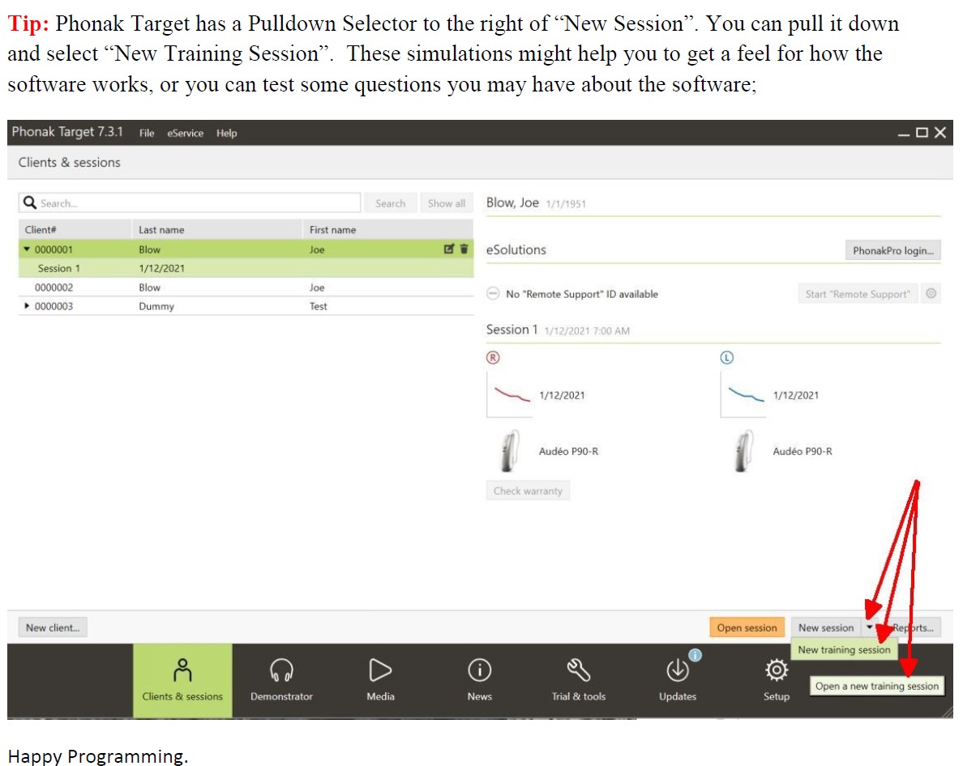
Task: Click left ear audiogram date 1/12/2021
Action: point(796,396)
